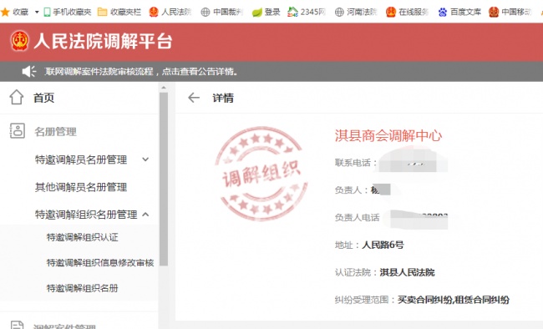Open the 人民法院 bookmark
The width and height of the screenshot is (543, 329).
pos(170,13)
